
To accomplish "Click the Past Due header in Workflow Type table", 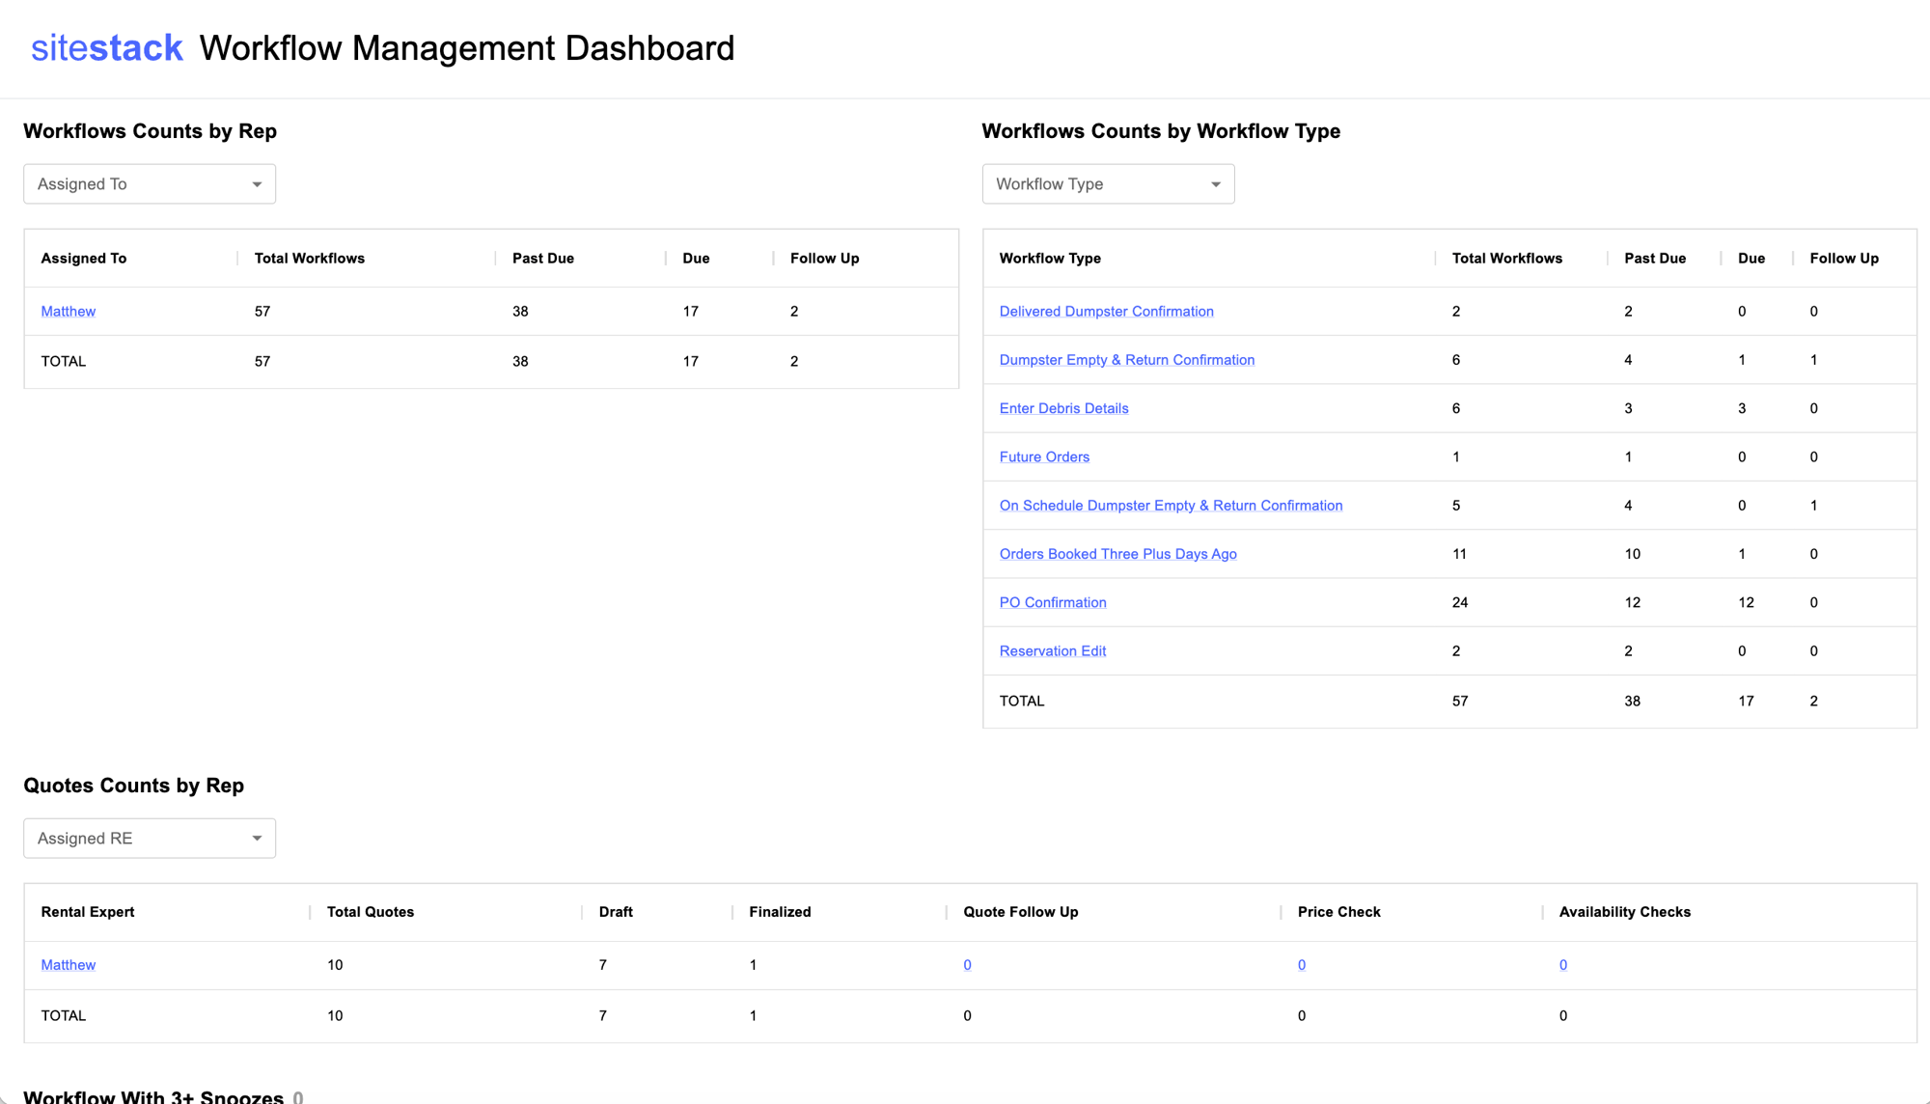I will click(x=1654, y=259).
